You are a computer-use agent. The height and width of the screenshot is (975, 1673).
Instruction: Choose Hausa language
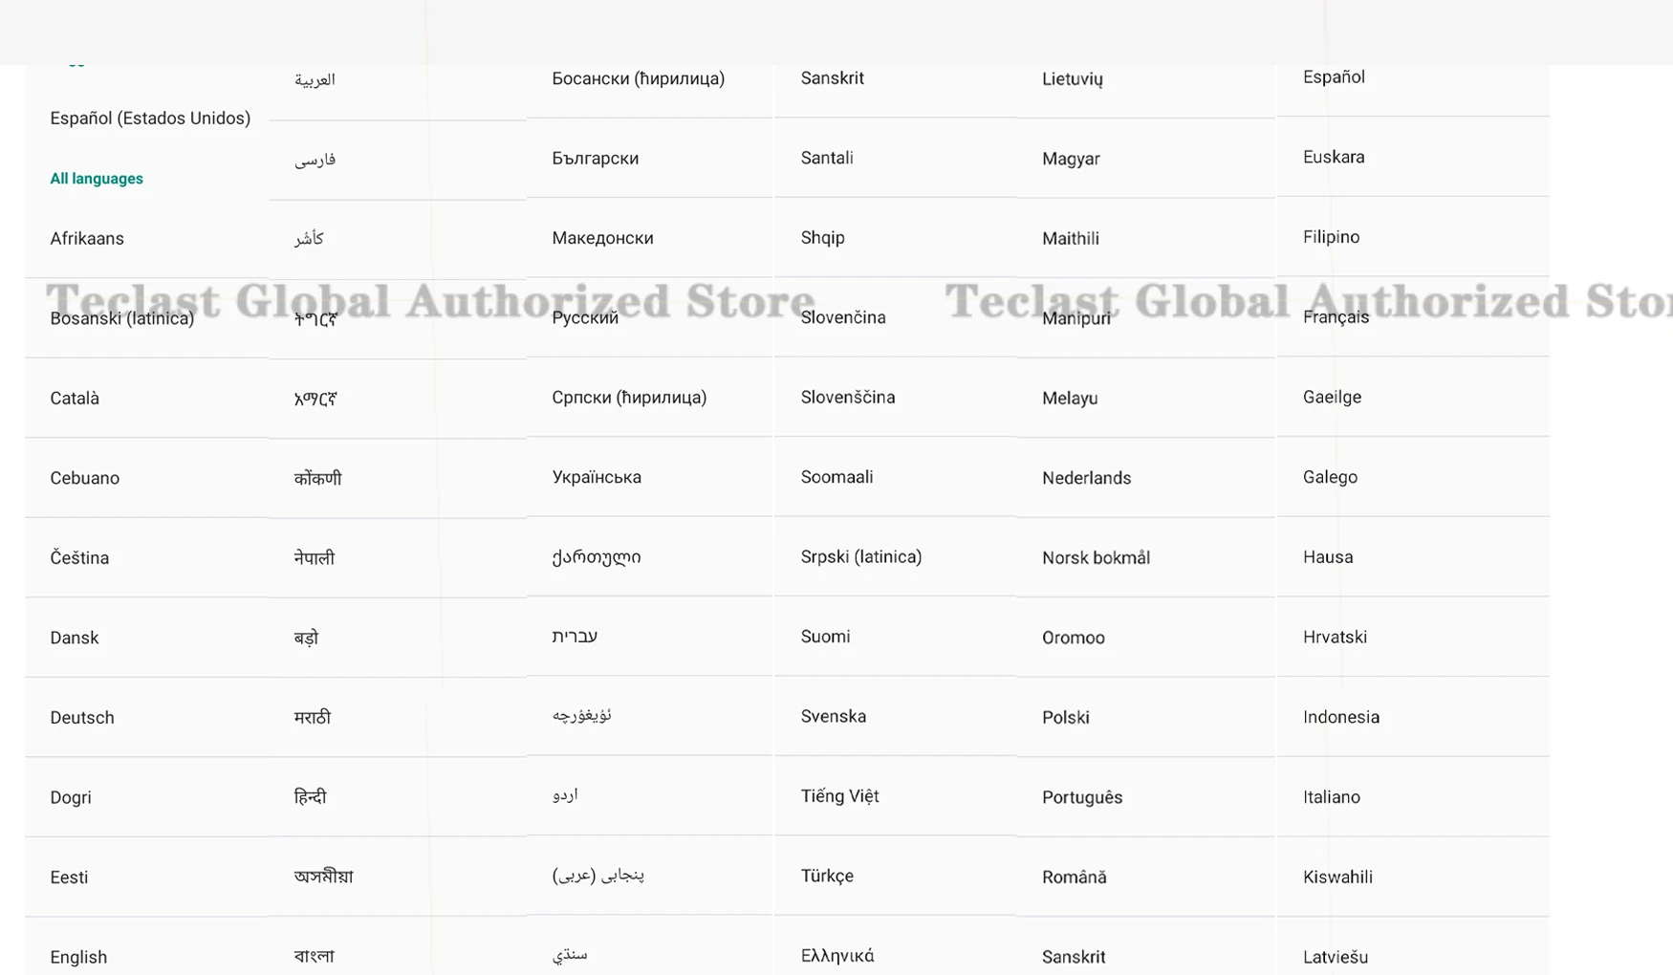pyautogui.click(x=1328, y=557)
